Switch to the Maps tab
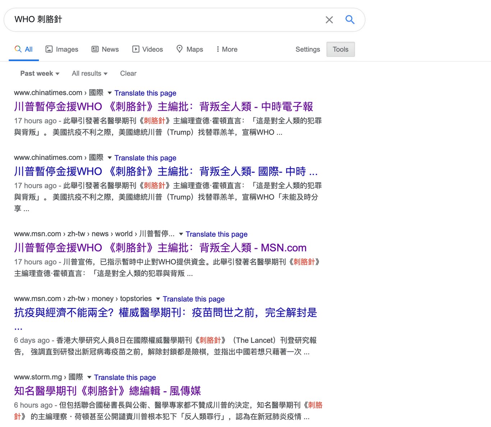This screenshot has height=427, width=491. [189, 49]
